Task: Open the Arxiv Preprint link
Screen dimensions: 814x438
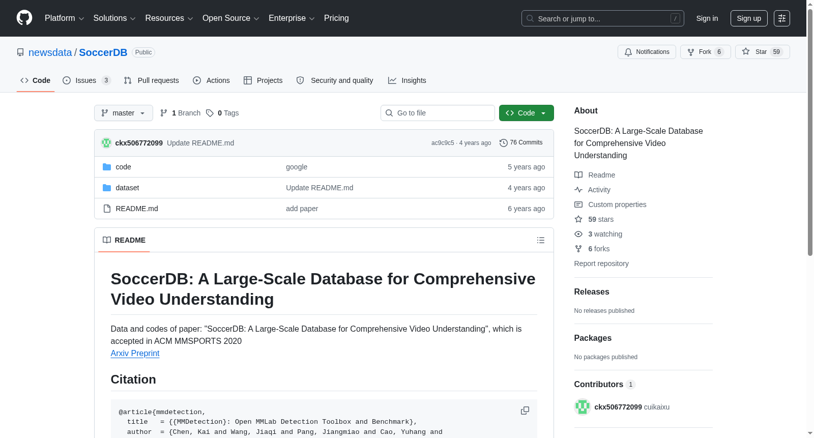Action: pos(135,353)
